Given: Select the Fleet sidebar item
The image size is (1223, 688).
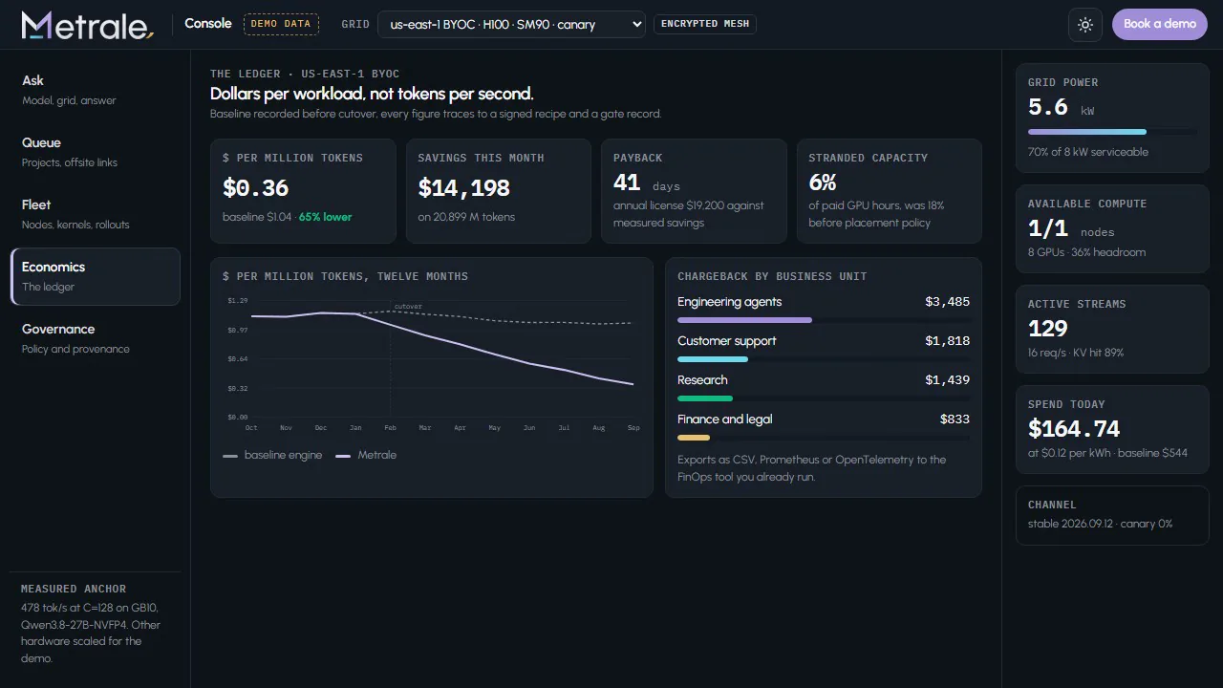Looking at the screenshot, I should coord(96,214).
